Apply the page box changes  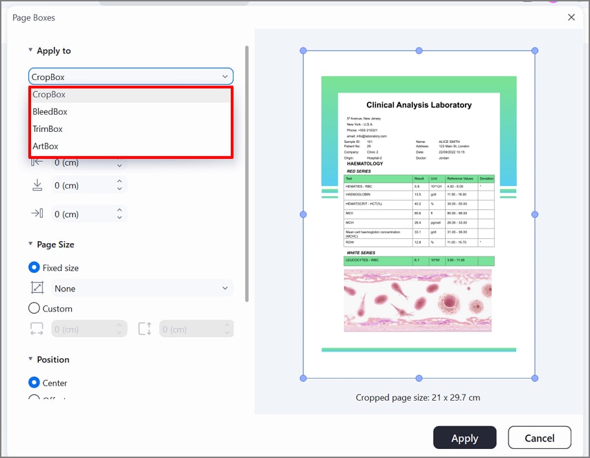(464, 437)
